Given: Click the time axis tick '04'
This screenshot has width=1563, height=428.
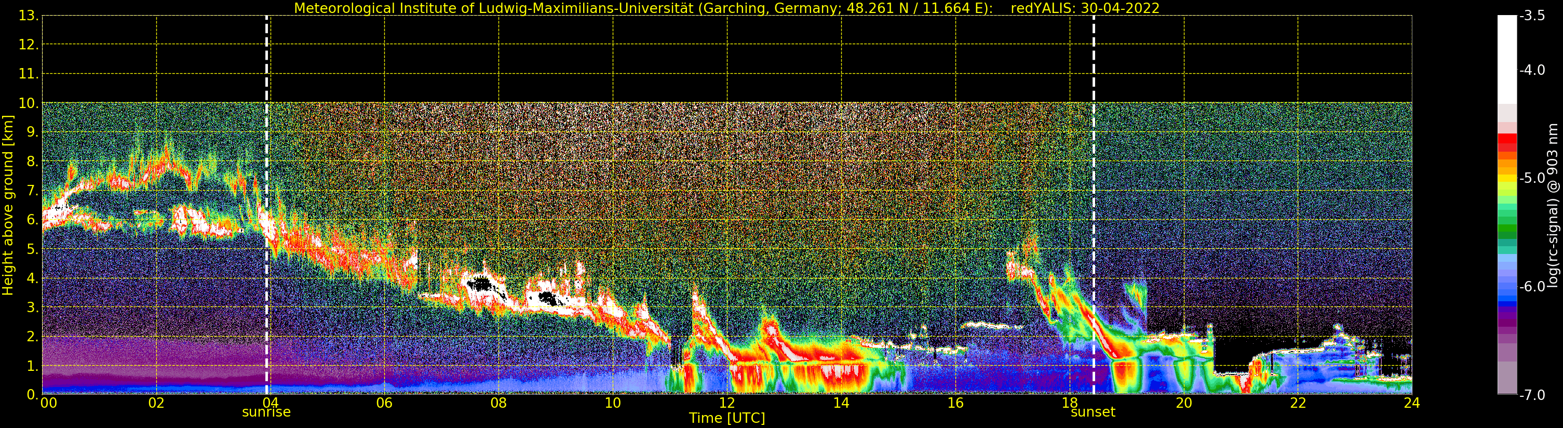Looking at the screenshot, I should pos(271,403).
